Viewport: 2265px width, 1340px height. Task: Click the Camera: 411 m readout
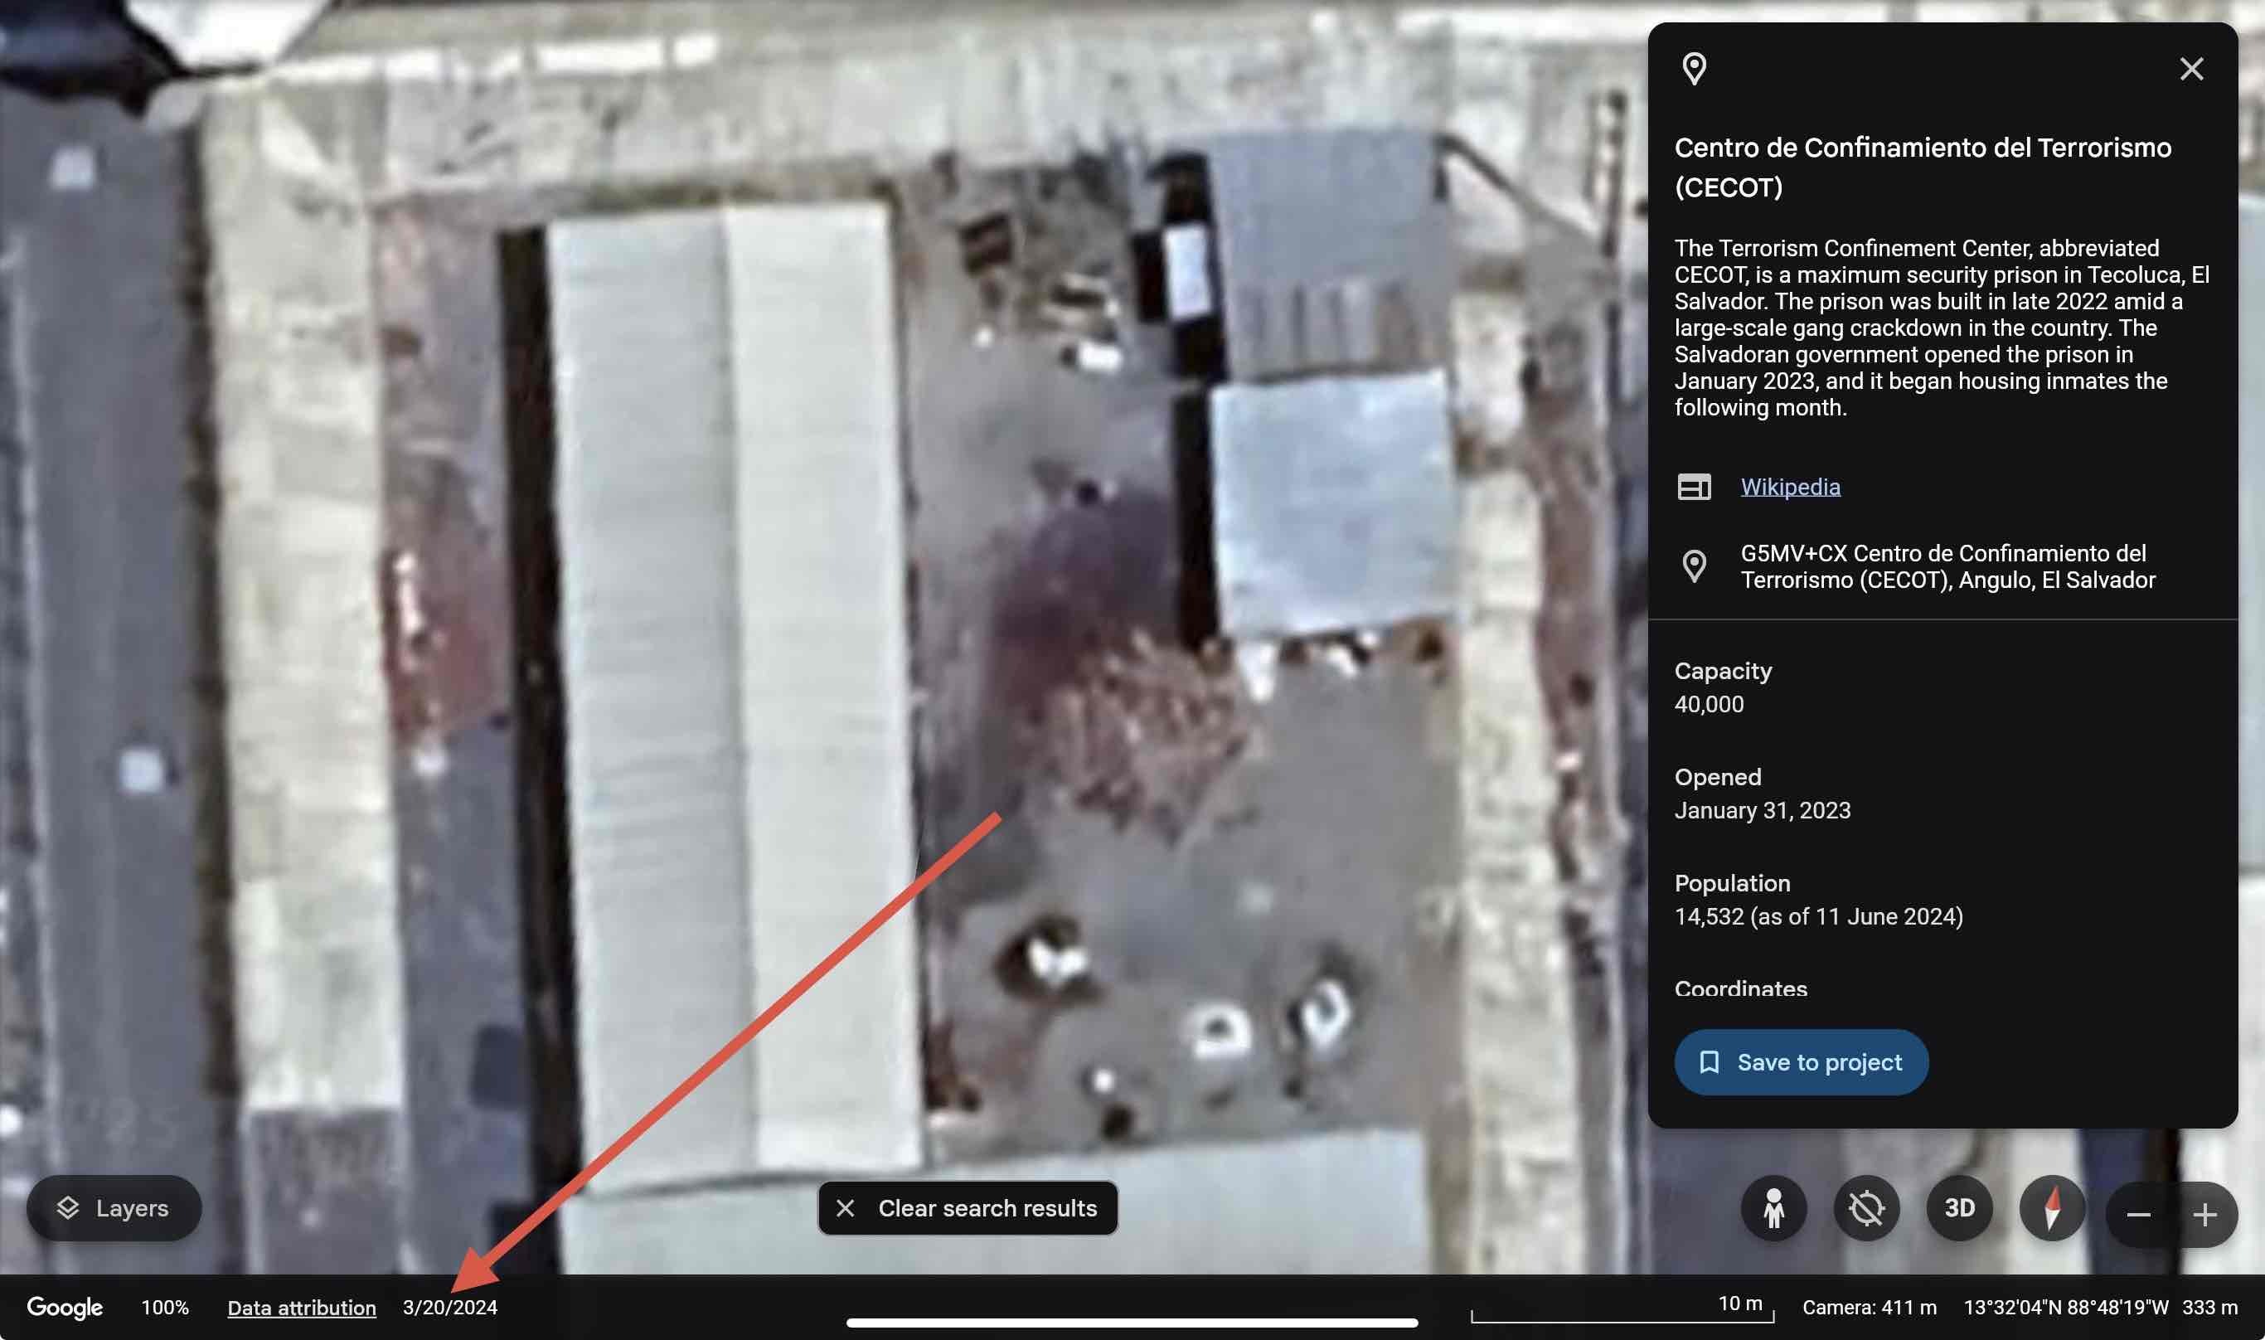(1869, 1308)
